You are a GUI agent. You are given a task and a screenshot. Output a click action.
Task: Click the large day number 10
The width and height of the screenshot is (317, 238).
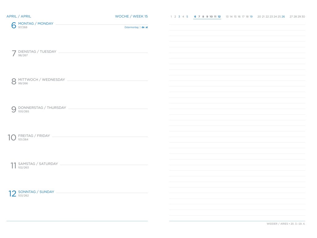[x=12, y=138]
